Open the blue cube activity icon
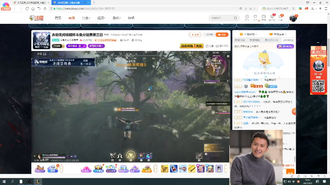Screen dimensions: 330x185 (123, 169)
